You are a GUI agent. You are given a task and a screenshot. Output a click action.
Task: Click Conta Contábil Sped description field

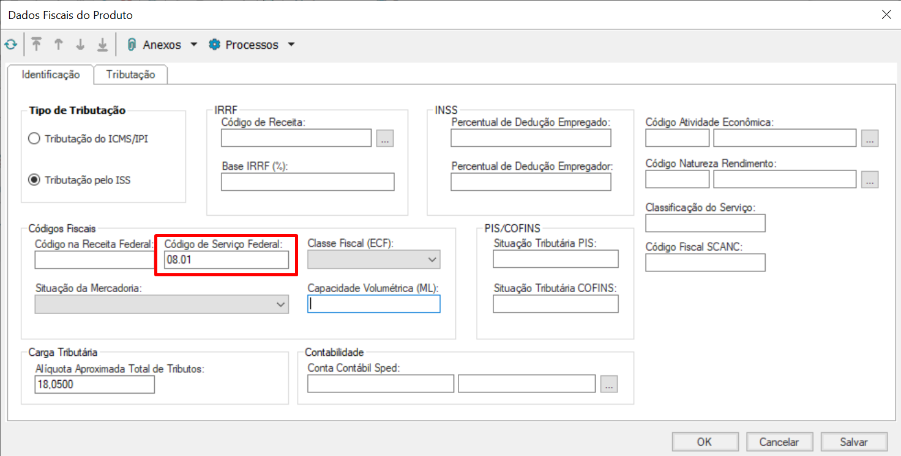526,384
